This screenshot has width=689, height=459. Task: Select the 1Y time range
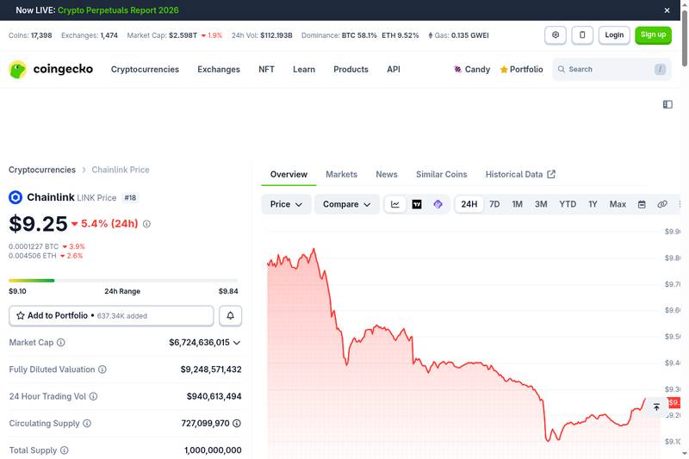click(x=593, y=204)
